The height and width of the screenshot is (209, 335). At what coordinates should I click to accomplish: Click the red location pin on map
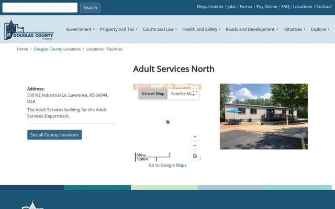[x=167, y=122]
